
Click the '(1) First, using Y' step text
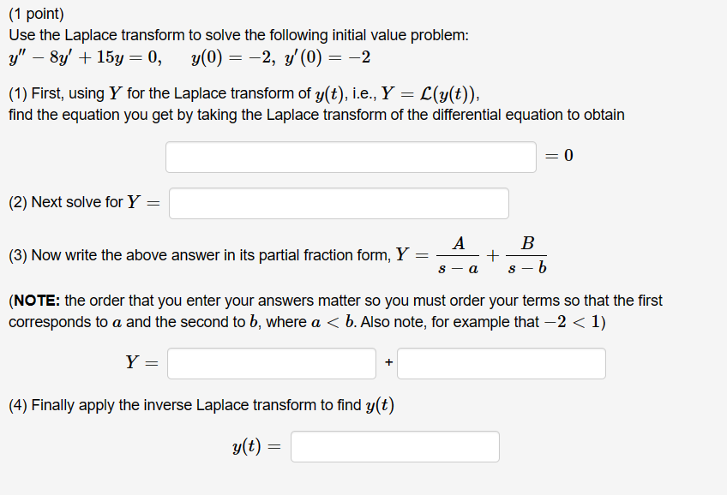65,93
